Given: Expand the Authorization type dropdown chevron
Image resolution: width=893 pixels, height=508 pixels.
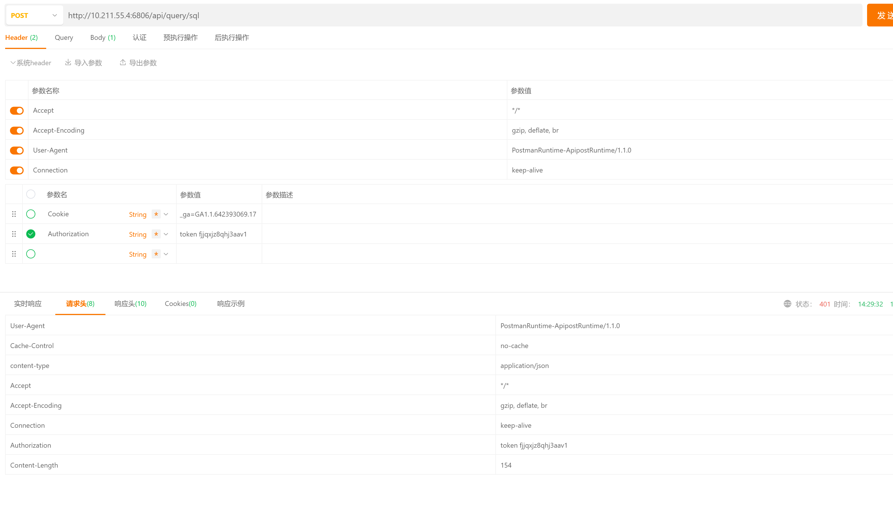Looking at the screenshot, I should point(166,234).
